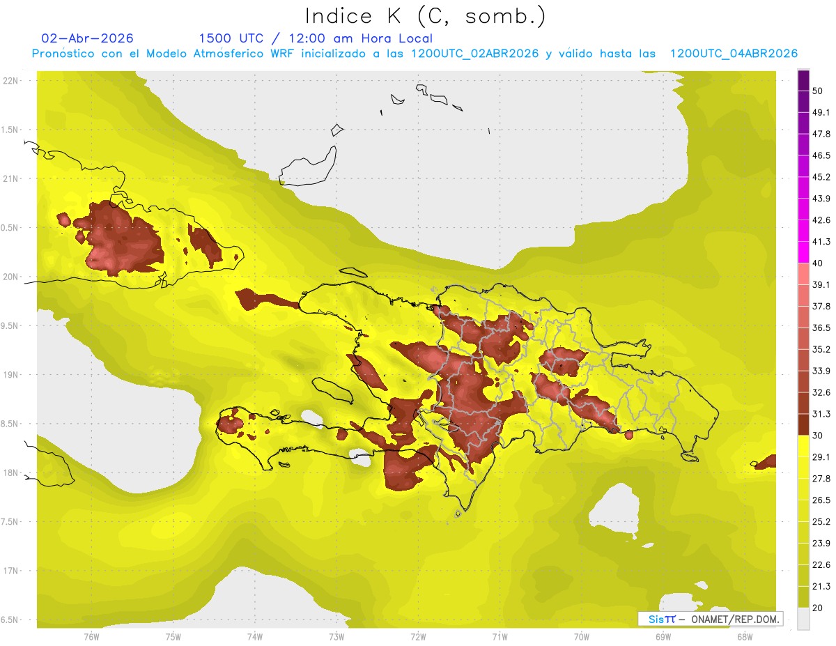Click the 30 value on the color scale
Viewport: 836px width, 646px height.
tap(817, 435)
